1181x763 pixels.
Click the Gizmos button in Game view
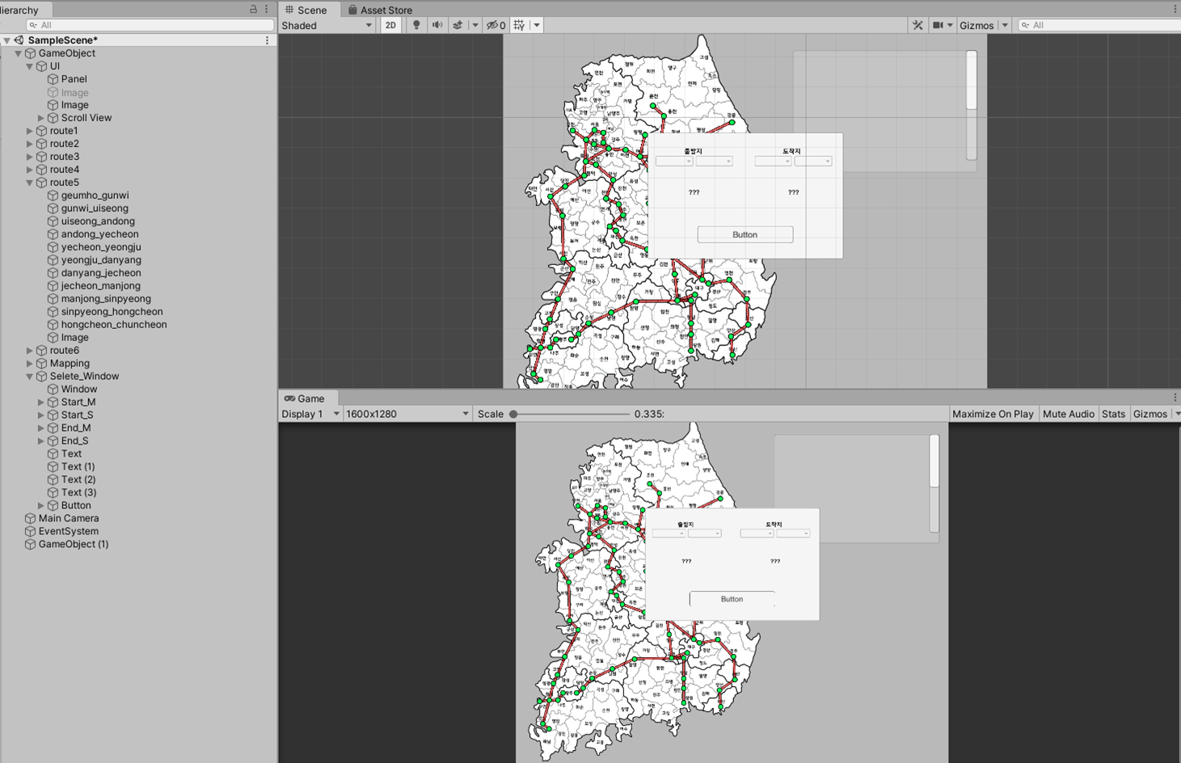[x=1149, y=413]
